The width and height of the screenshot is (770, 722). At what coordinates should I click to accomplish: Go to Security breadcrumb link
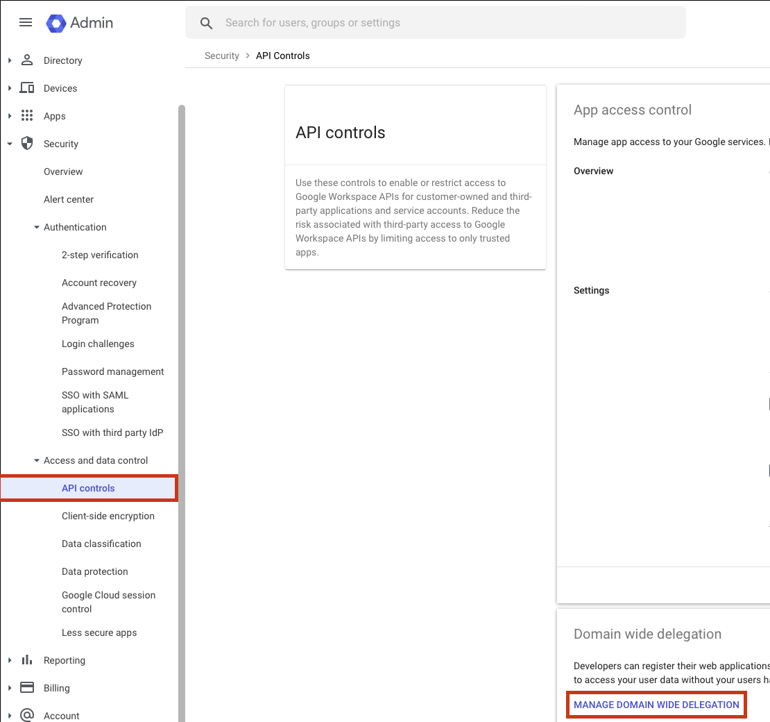(x=221, y=56)
